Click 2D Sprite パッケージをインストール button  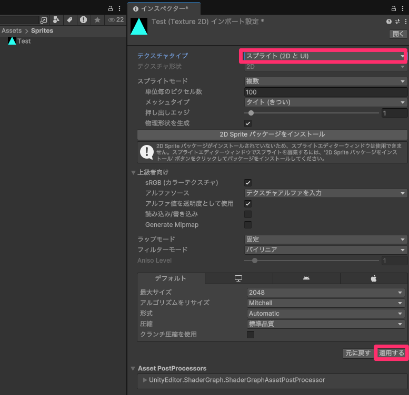pos(272,134)
